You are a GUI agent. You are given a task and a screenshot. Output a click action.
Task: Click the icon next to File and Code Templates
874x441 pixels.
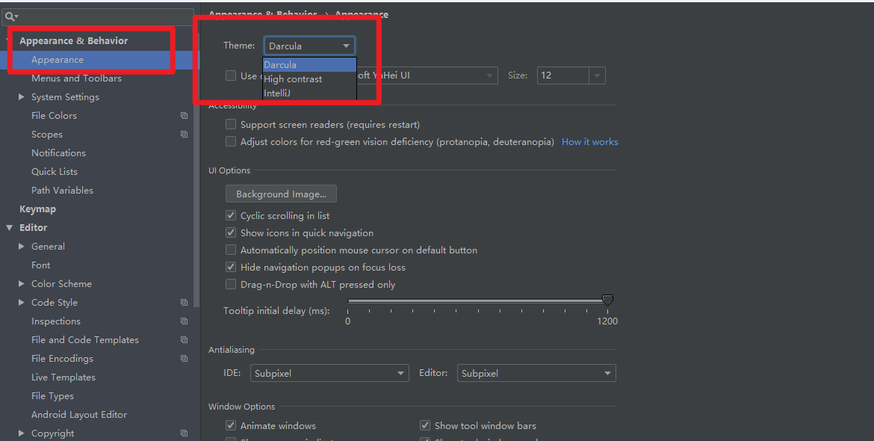point(184,340)
